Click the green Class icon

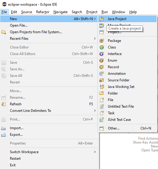point(102,47)
